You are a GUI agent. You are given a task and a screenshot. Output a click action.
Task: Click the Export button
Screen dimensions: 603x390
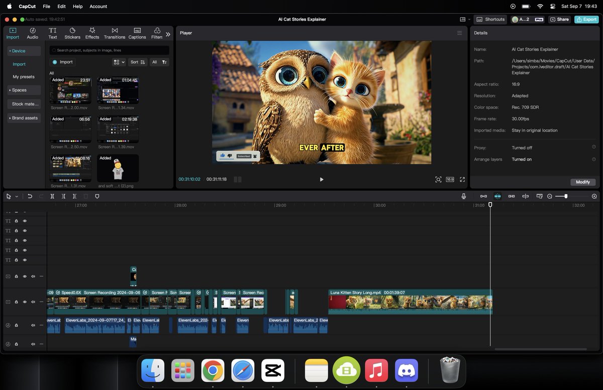pyautogui.click(x=586, y=19)
